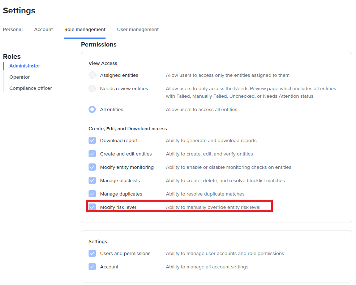Screen dimensions: 356x285
Task: Choose the Assigned entities radio button
Action: pos(92,75)
